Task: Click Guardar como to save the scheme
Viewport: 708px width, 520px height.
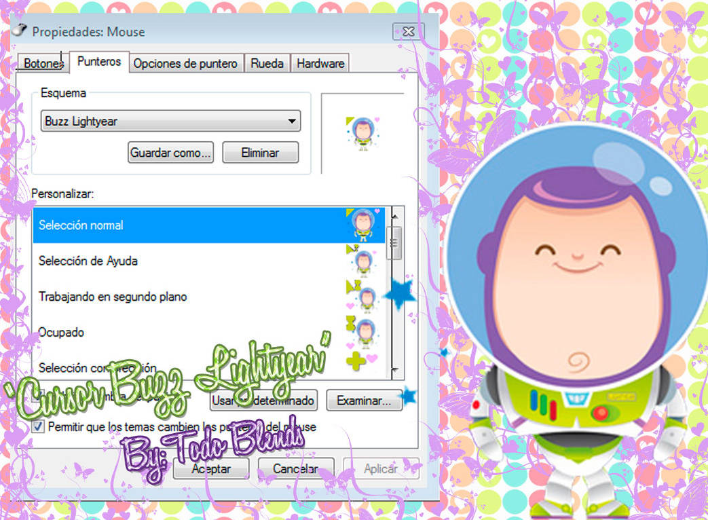Action: pyautogui.click(x=170, y=152)
